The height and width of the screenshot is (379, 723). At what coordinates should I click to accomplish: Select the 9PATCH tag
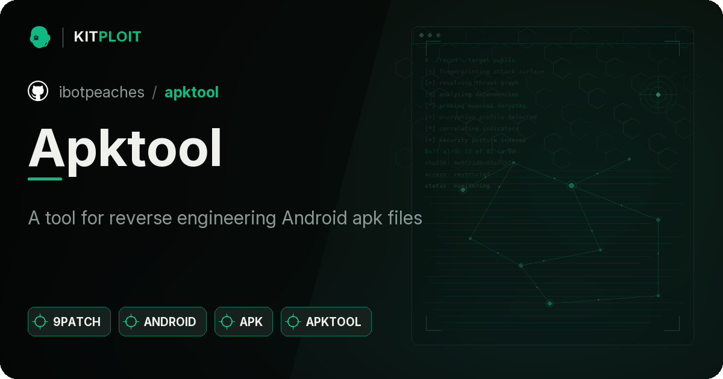tap(69, 322)
